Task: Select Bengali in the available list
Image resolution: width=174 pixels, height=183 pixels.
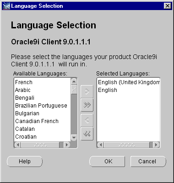Action: (43, 98)
